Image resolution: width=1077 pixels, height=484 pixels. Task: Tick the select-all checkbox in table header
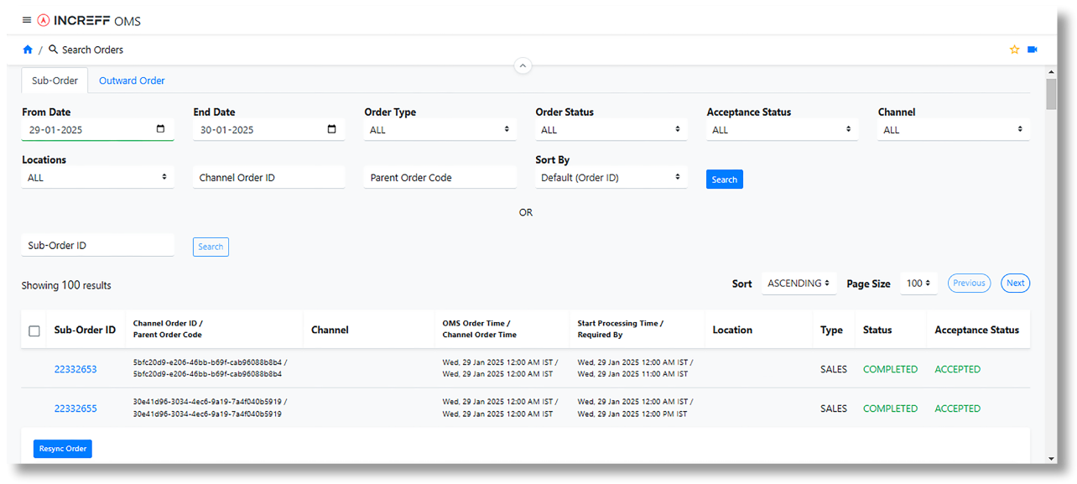point(34,330)
